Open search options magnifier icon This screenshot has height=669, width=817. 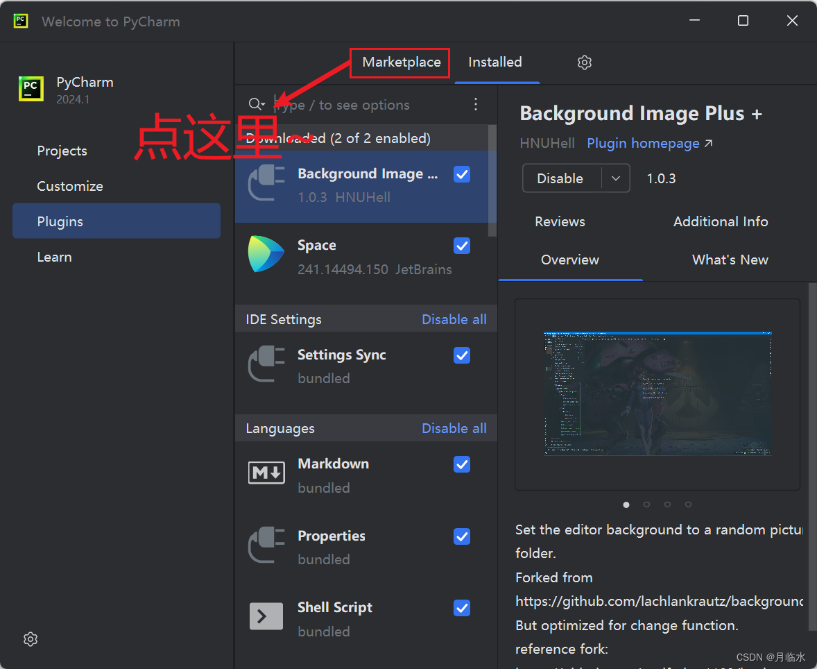(x=257, y=104)
